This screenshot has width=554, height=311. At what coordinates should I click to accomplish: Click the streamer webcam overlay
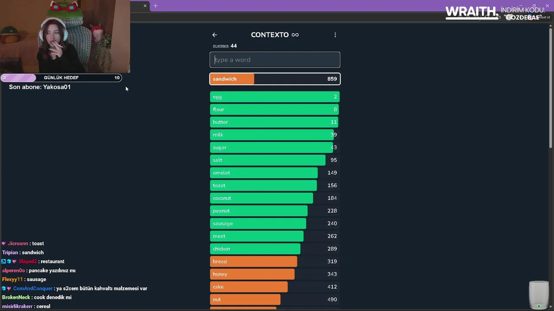[x=65, y=36]
